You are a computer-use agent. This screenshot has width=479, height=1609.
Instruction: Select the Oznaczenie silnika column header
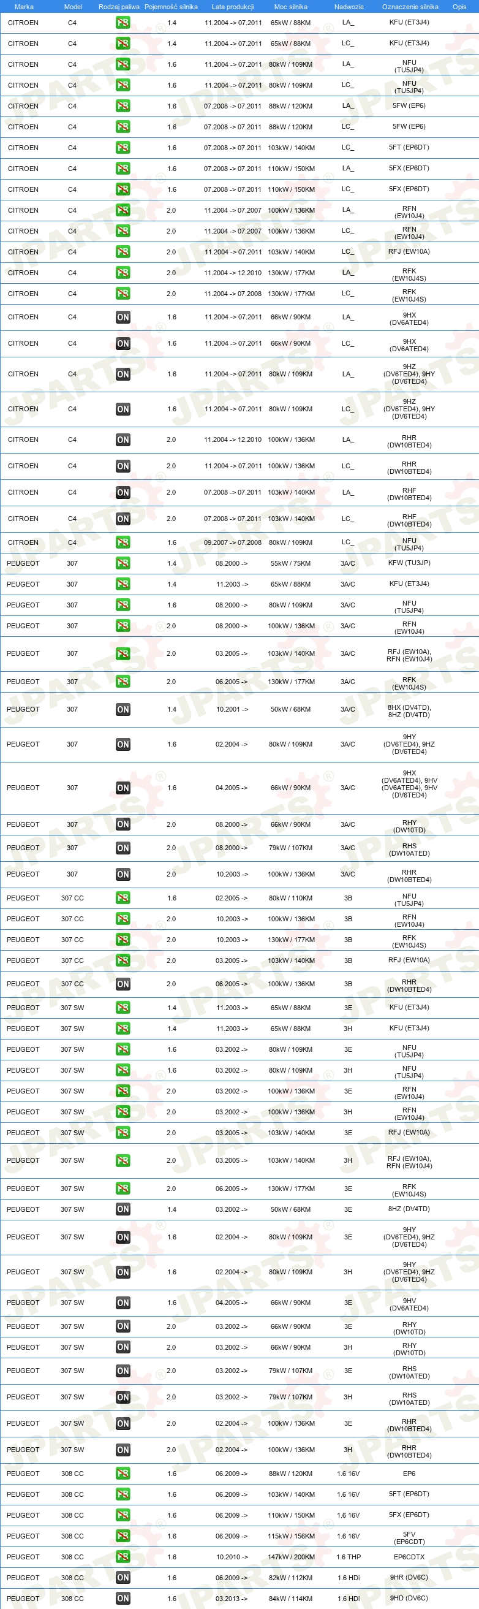pyautogui.click(x=410, y=7)
